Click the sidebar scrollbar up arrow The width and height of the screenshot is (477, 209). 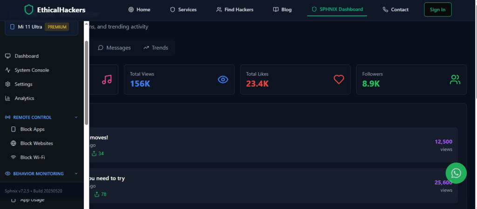click(x=86, y=23)
